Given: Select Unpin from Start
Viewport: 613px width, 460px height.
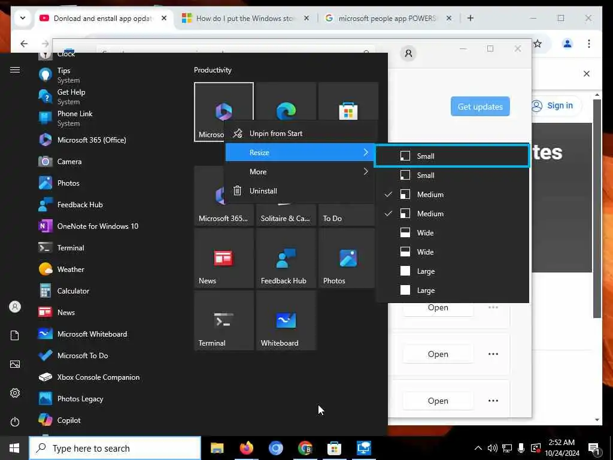Looking at the screenshot, I should pyautogui.click(x=299, y=134).
